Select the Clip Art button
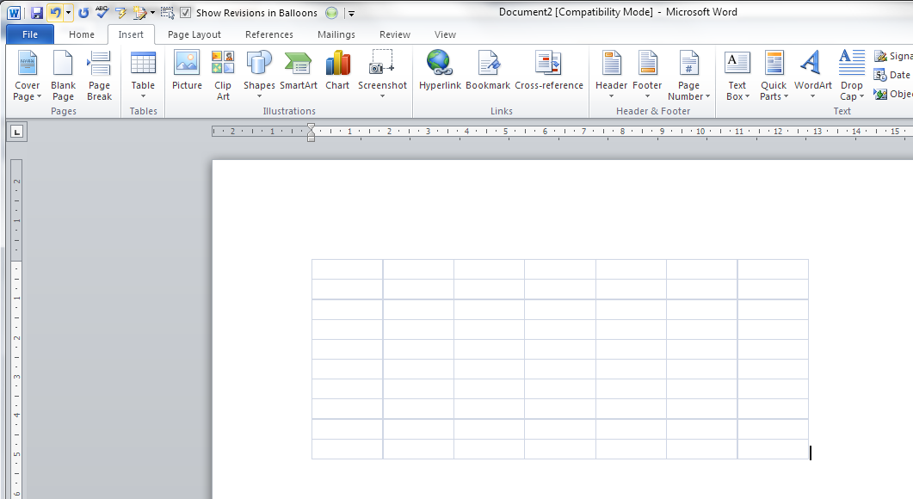Image resolution: width=913 pixels, height=499 pixels. [x=223, y=74]
